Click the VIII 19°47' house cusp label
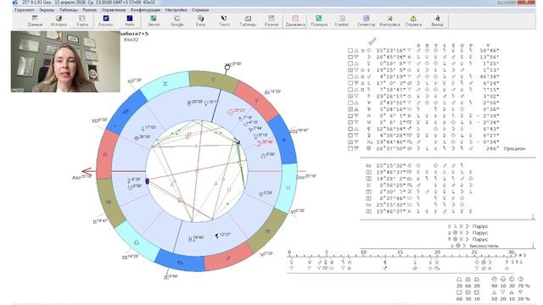The height and width of the screenshot is (305, 543). tap(299, 131)
